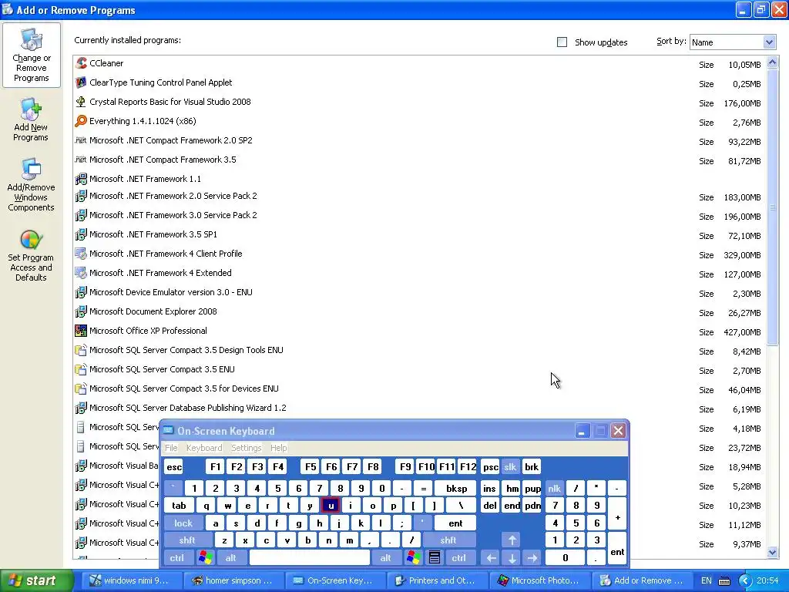Screen dimensions: 789x592
Task: Click the EN language indicator
Action: (x=706, y=580)
